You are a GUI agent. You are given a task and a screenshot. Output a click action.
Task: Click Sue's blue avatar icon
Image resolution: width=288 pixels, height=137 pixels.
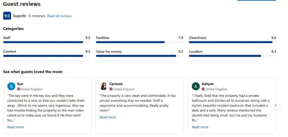pos(11,86)
